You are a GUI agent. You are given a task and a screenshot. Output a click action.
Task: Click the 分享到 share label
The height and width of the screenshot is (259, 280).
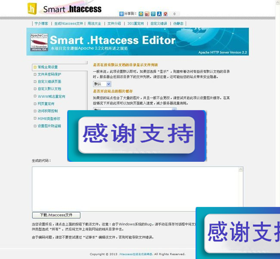tap(130, 14)
